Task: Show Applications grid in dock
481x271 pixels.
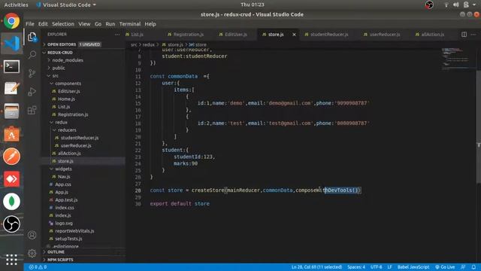Action: [x=12, y=260]
